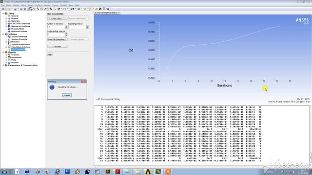The image size is (312, 175).
Task: Open the Help menu
Action: [x=77, y=5]
